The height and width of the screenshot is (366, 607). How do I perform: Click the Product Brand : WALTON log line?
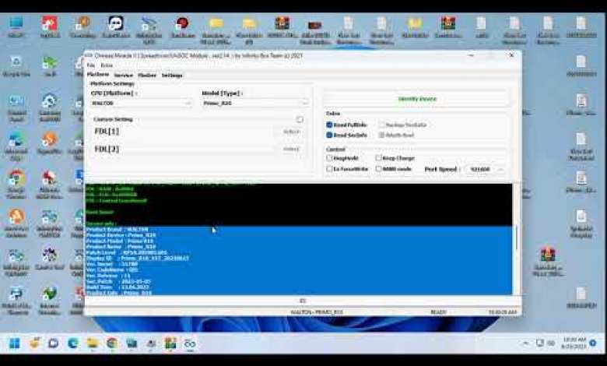pyautogui.click(x=118, y=229)
